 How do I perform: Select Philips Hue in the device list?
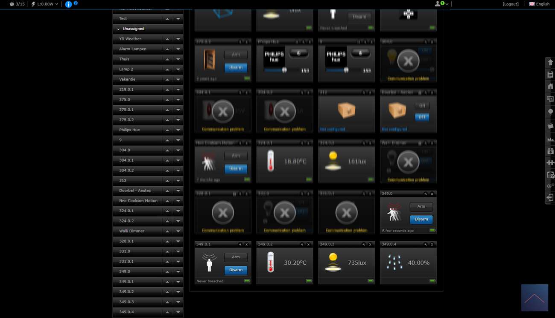coord(129,130)
